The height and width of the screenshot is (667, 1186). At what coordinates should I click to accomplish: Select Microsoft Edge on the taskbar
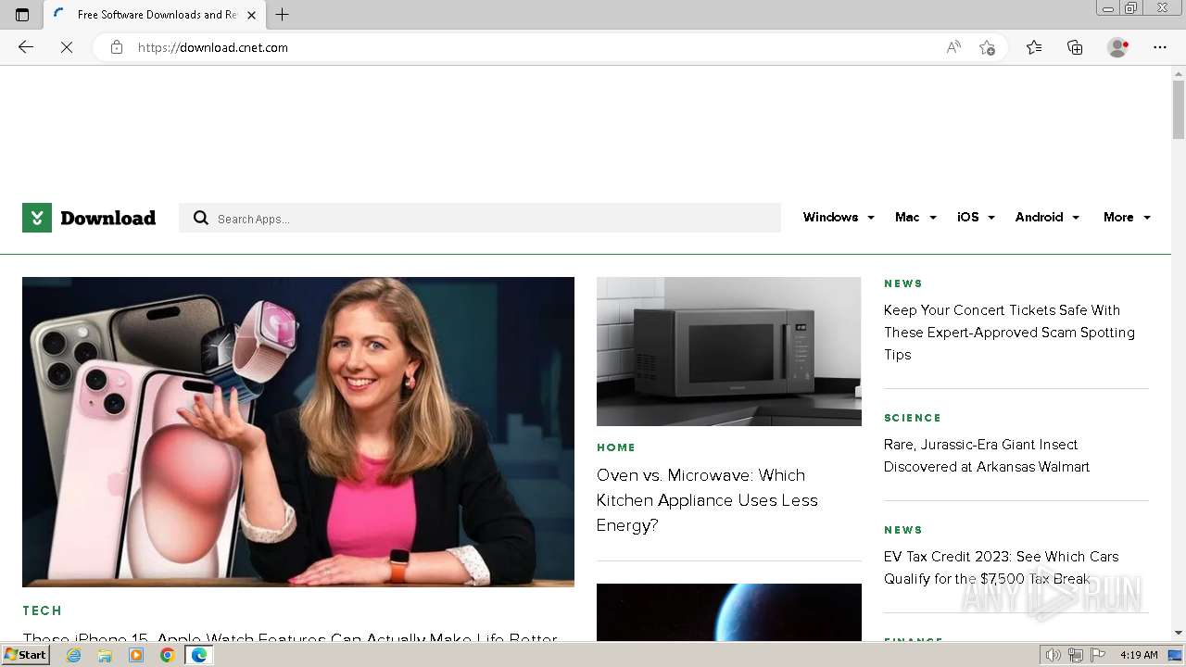point(199,655)
